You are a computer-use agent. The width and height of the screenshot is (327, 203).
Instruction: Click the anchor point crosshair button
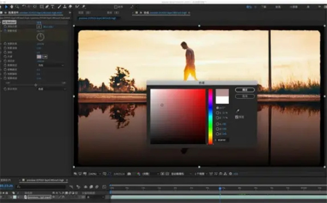[39, 27]
